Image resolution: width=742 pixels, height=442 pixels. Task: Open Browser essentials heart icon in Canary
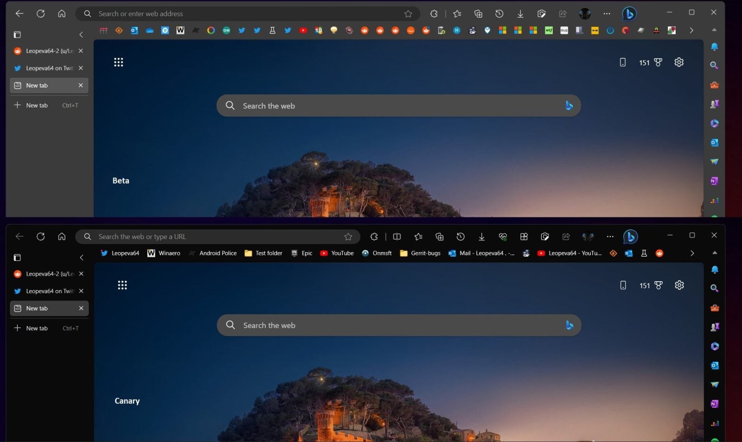click(x=503, y=237)
